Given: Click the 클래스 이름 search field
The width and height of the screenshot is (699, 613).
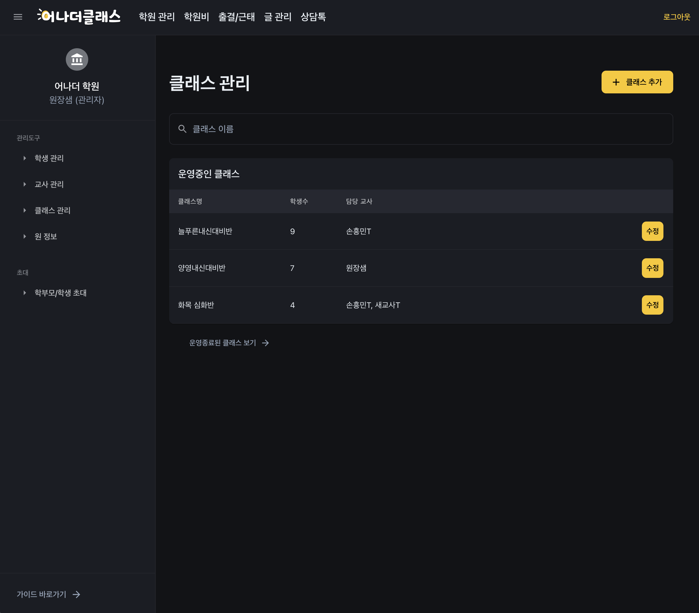Looking at the screenshot, I should [421, 129].
